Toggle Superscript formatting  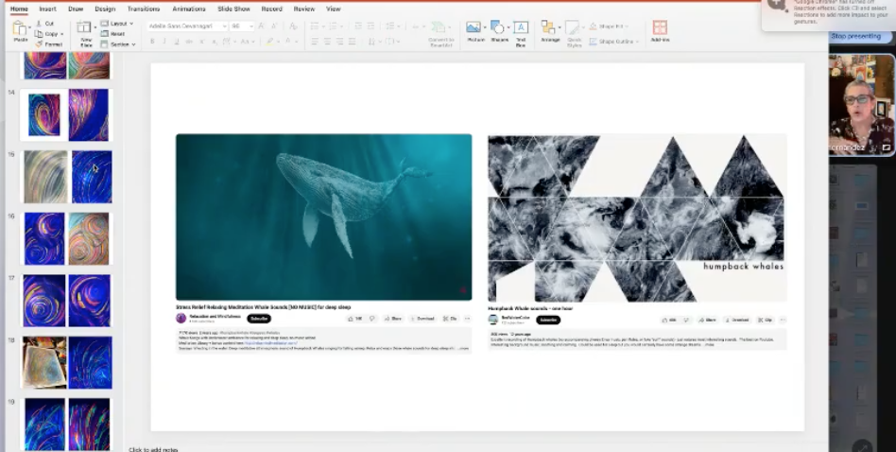point(201,42)
